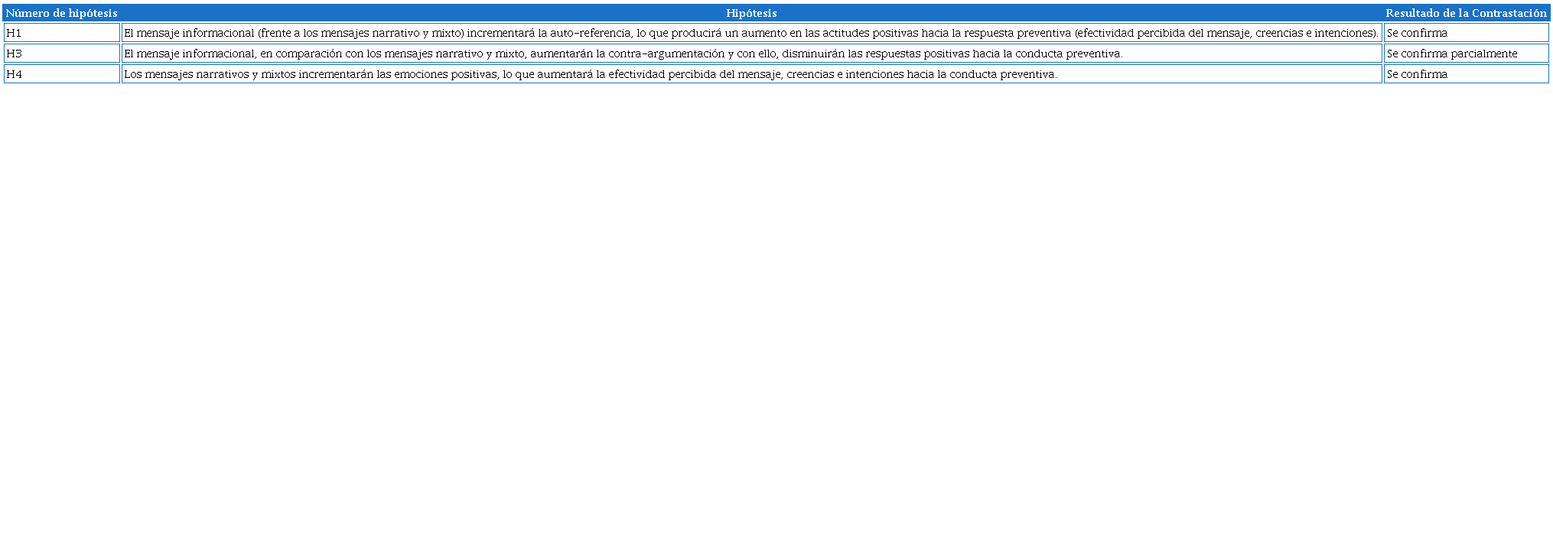Viewport: 1553px width, 542px height.
Task: Select the 'Se confirma' result for H1
Action: tap(1417, 33)
